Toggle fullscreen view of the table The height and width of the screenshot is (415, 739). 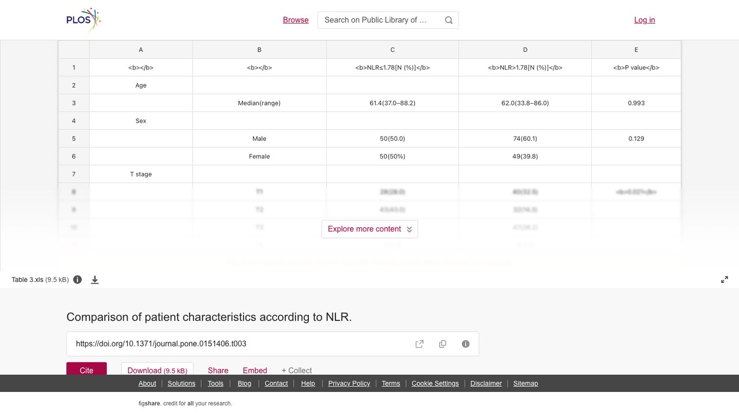(725, 280)
